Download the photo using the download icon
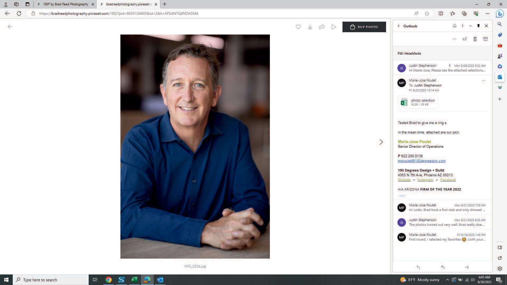This screenshot has height=285, width=507. [310, 27]
